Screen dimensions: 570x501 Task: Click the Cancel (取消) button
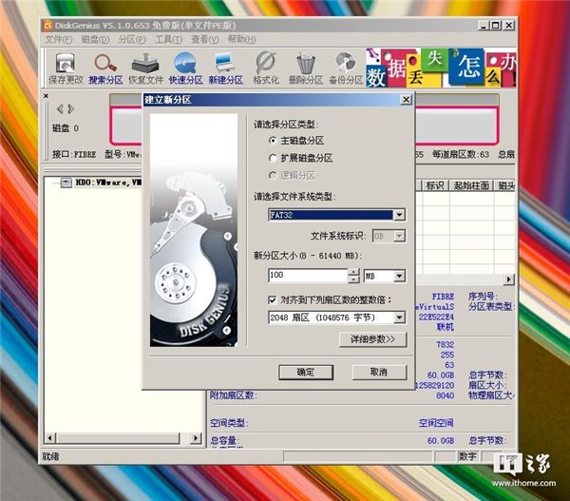[x=379, y=373]
